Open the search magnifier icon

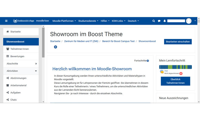coord(153,21)
